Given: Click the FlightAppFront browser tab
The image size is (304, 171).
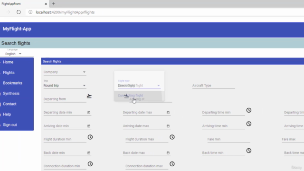Looking at the screenshot, I should [x=24, y=4].
